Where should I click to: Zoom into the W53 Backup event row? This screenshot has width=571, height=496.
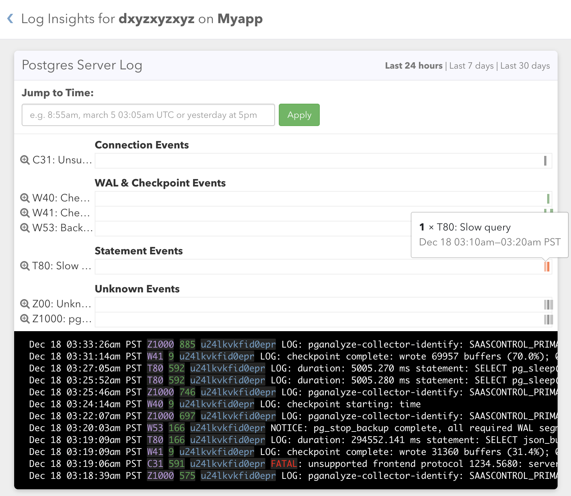point(25,228)
